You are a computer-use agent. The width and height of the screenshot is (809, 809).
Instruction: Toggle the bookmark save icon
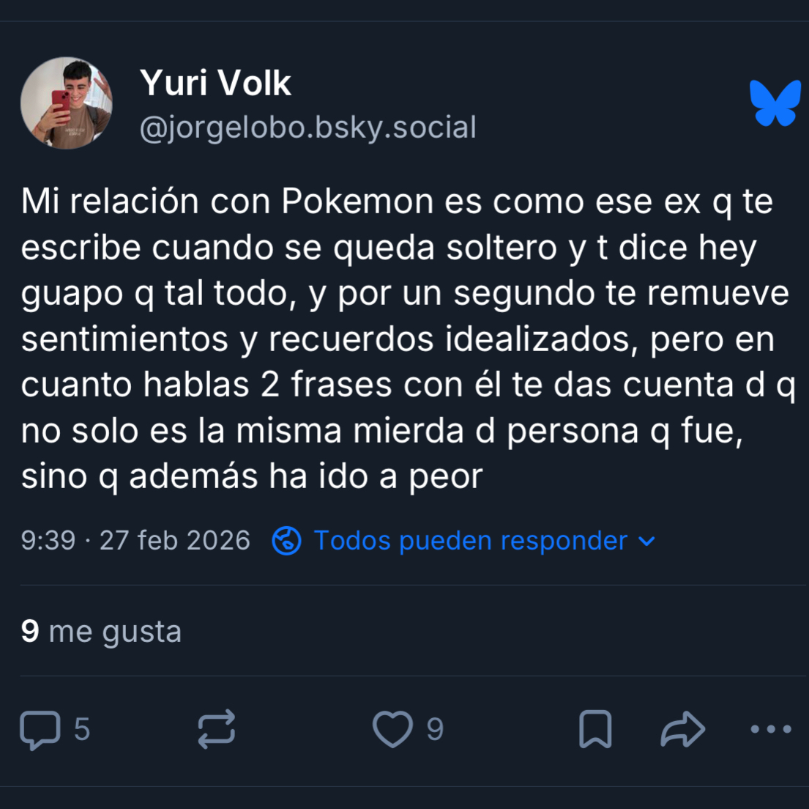[595, 729]
